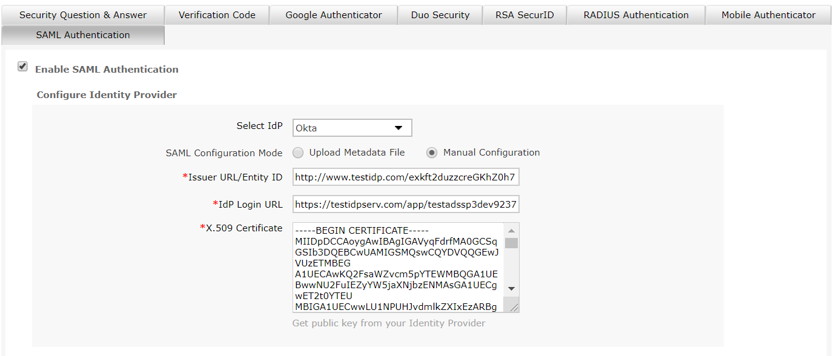Screen dimensions: 837x356
Task: Go to the Duo Security tab
Action: pos(440,15)
